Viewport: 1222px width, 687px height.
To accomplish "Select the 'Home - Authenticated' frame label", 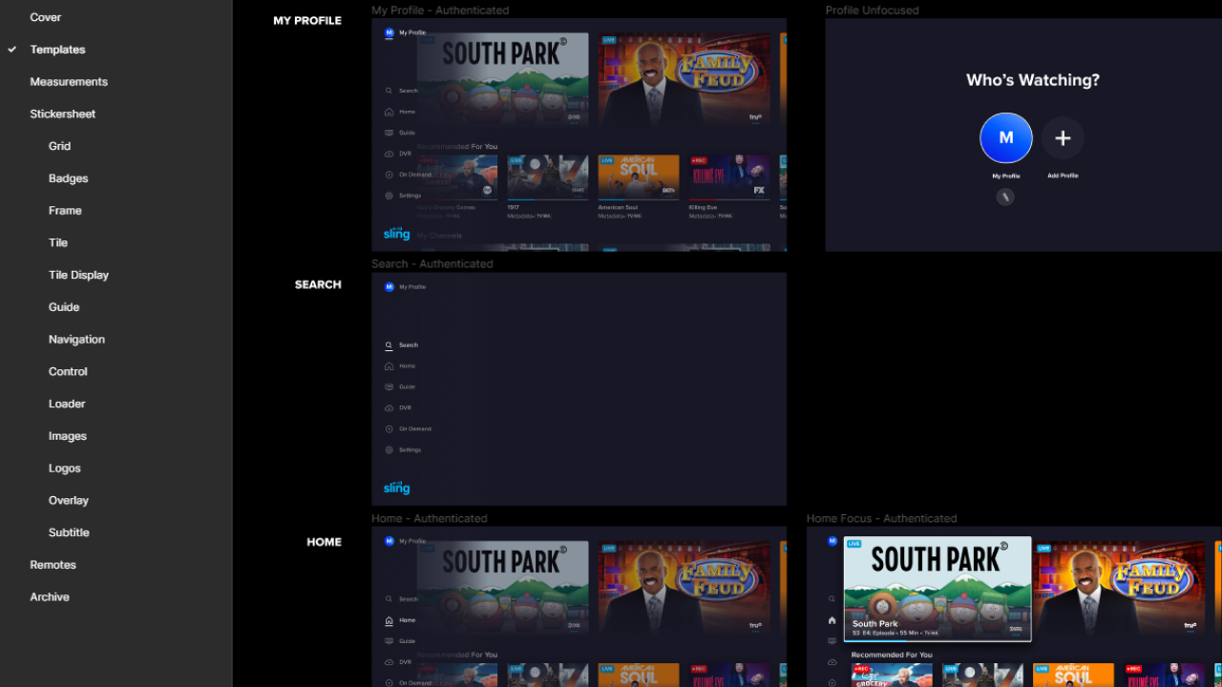I will pos(430,519).
